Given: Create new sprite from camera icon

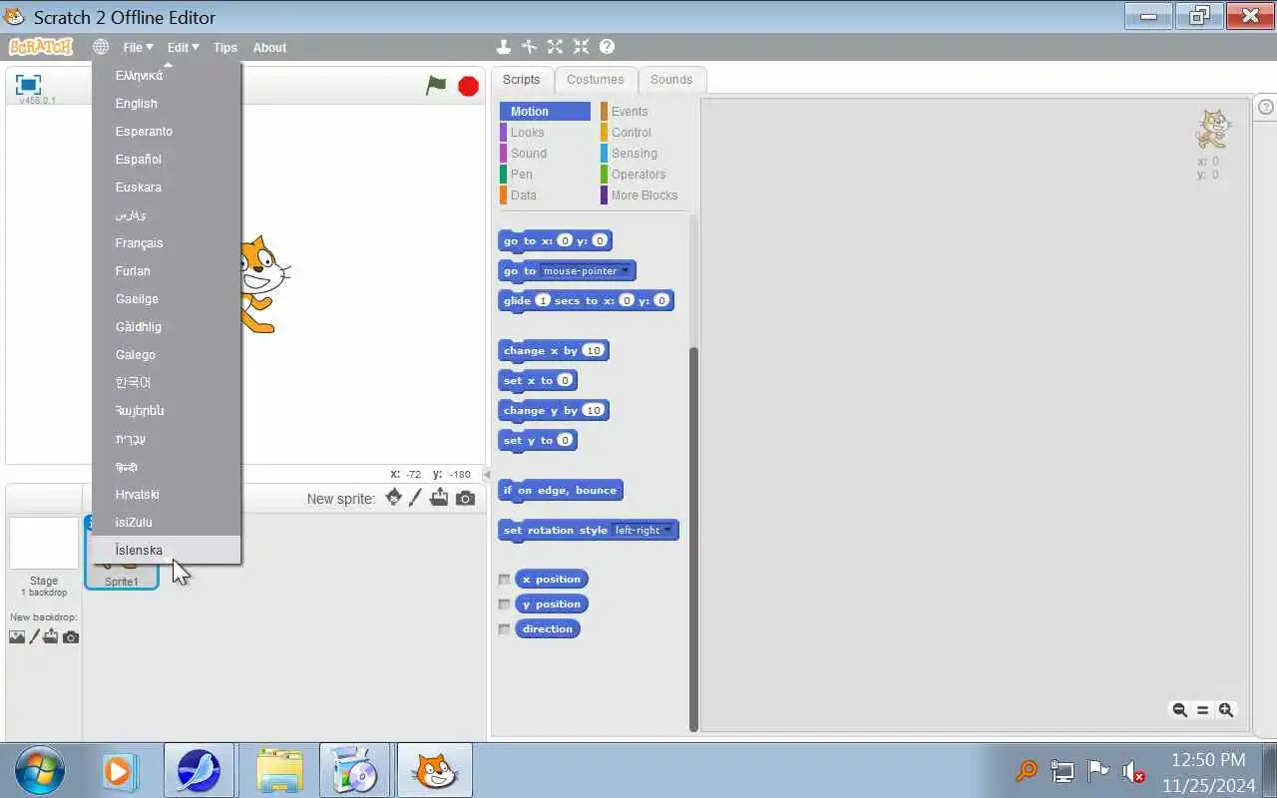Looking at the screenshot, I should (465, 498).
